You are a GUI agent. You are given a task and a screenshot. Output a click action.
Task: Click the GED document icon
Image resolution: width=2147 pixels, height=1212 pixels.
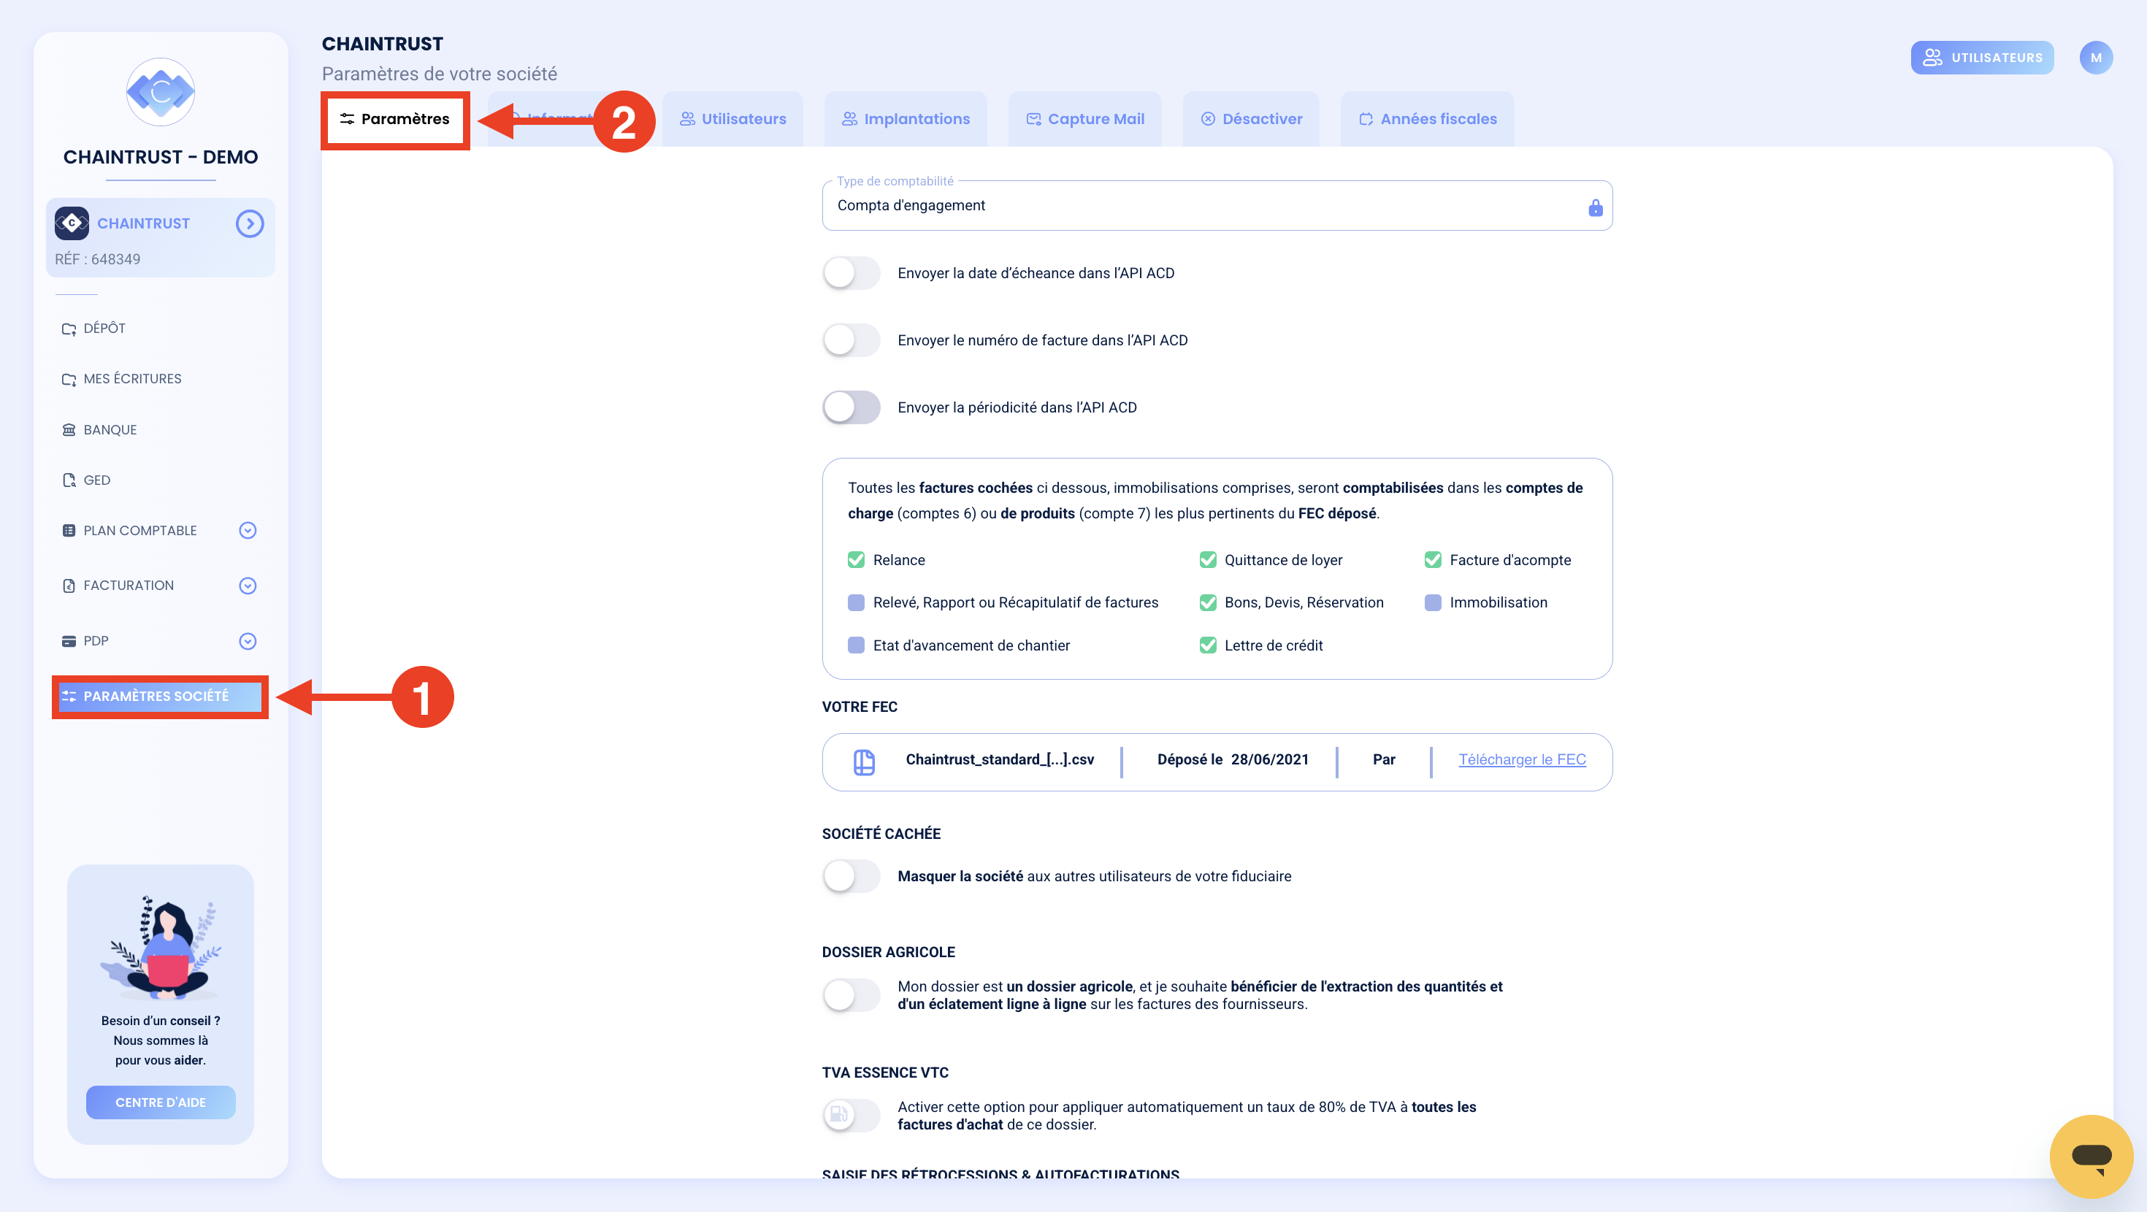(x=69, y=480)
